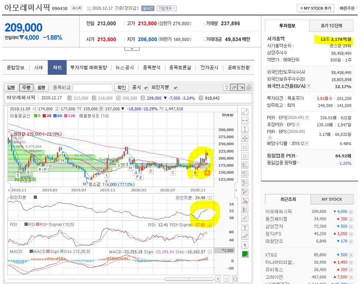This screenshot has width=362, height=284.
Task: Select the crosshair line tool
Action: (x=245, y=138)
